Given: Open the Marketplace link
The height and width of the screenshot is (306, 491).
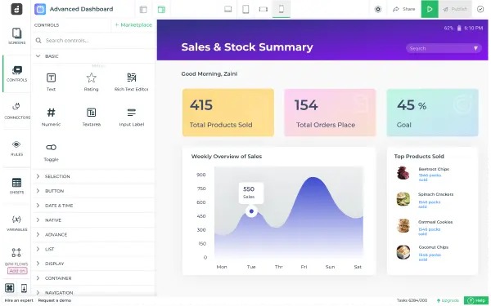Looking at the screenshot, I should click(x=133, y=25).
